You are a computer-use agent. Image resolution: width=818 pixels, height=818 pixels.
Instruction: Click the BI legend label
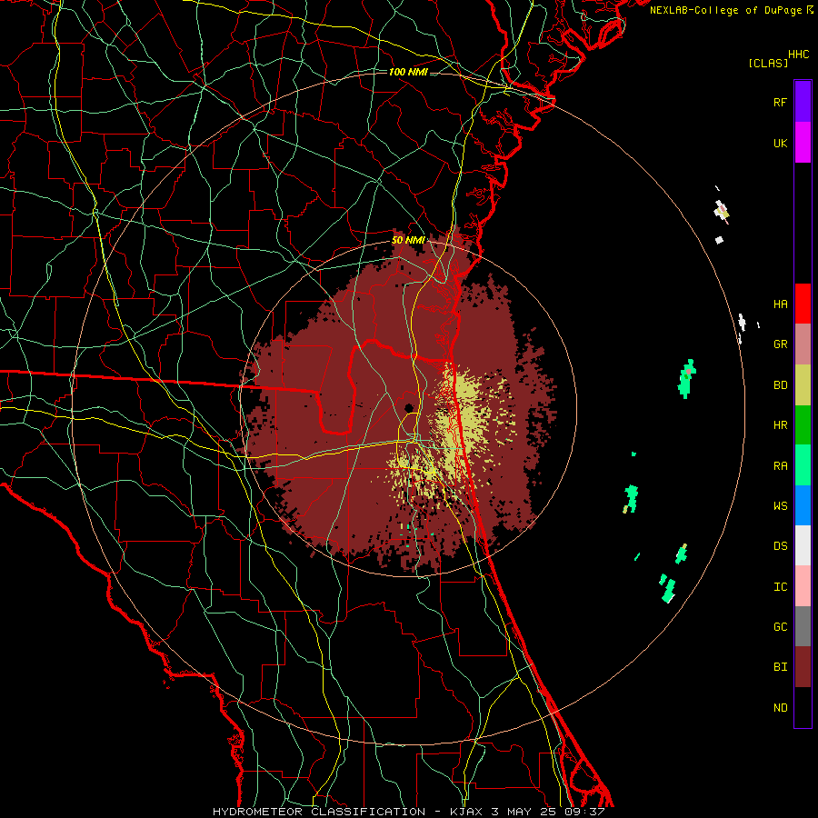point(780,667)
